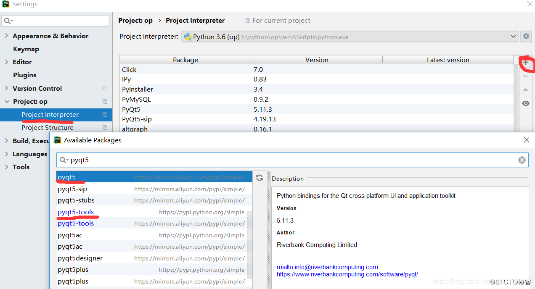This screenshot has height=289, width=535.
Task: Click the Python logo in the interpreter field
Action: coord(188,37)
